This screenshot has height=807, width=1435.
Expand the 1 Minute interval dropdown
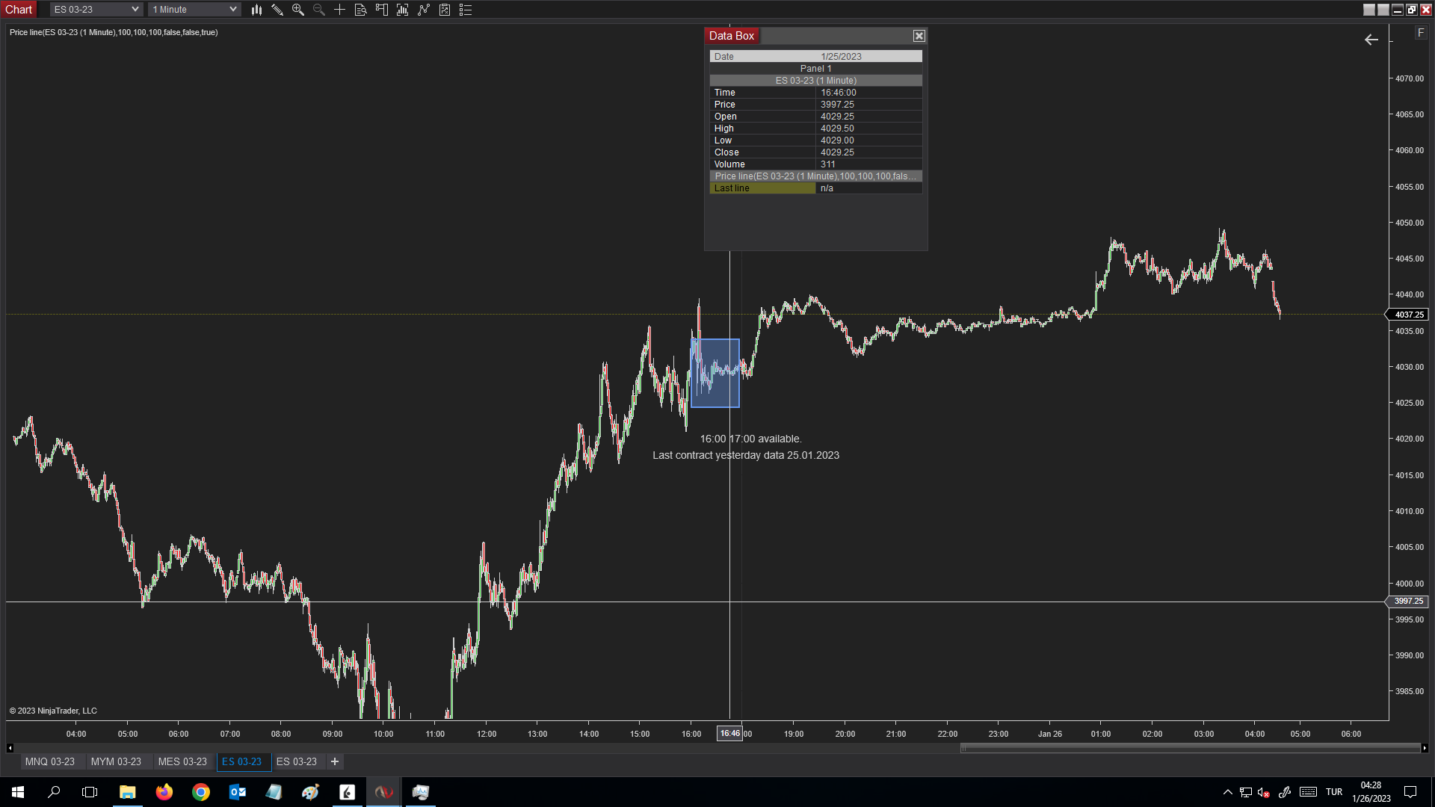point(232,10)
